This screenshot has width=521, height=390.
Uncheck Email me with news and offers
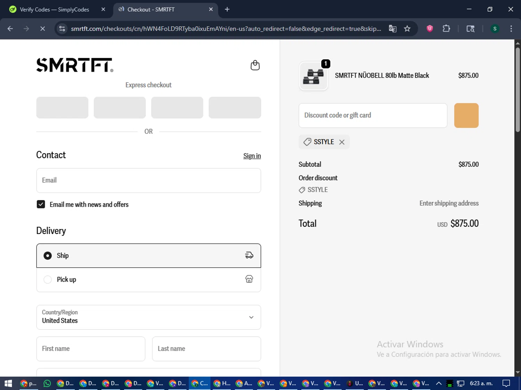[x=41, y=204]
